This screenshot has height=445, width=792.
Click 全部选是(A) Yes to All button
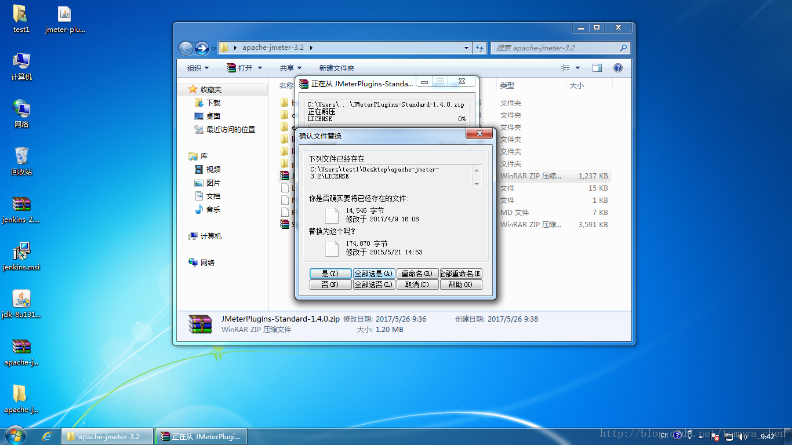374,273
